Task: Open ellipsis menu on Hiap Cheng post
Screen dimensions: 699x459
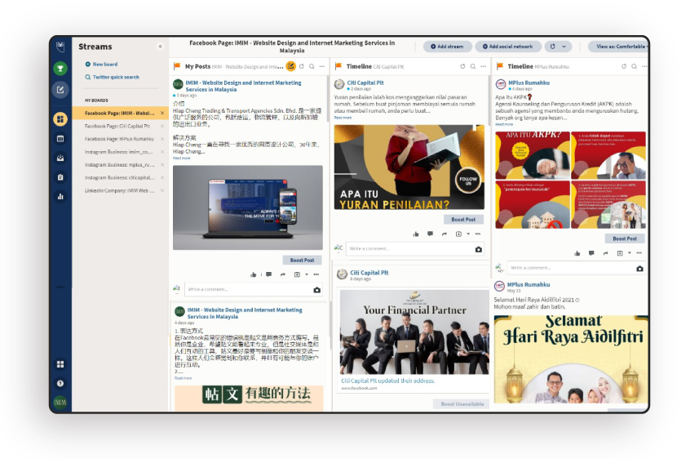Action: (316, 274)
